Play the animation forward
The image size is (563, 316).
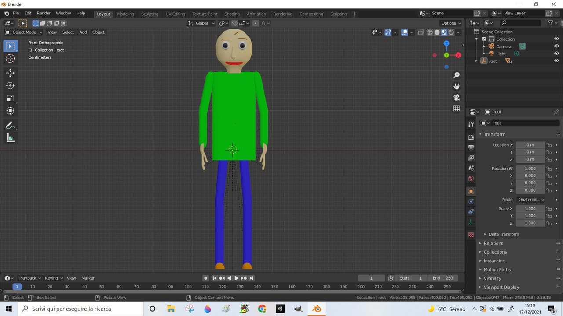(x=237, y=278)
